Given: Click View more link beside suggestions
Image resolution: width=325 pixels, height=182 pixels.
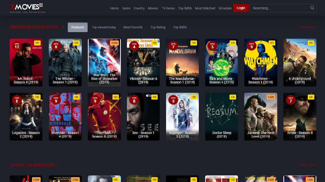Looking at the screenshot, I should [308, 27].
